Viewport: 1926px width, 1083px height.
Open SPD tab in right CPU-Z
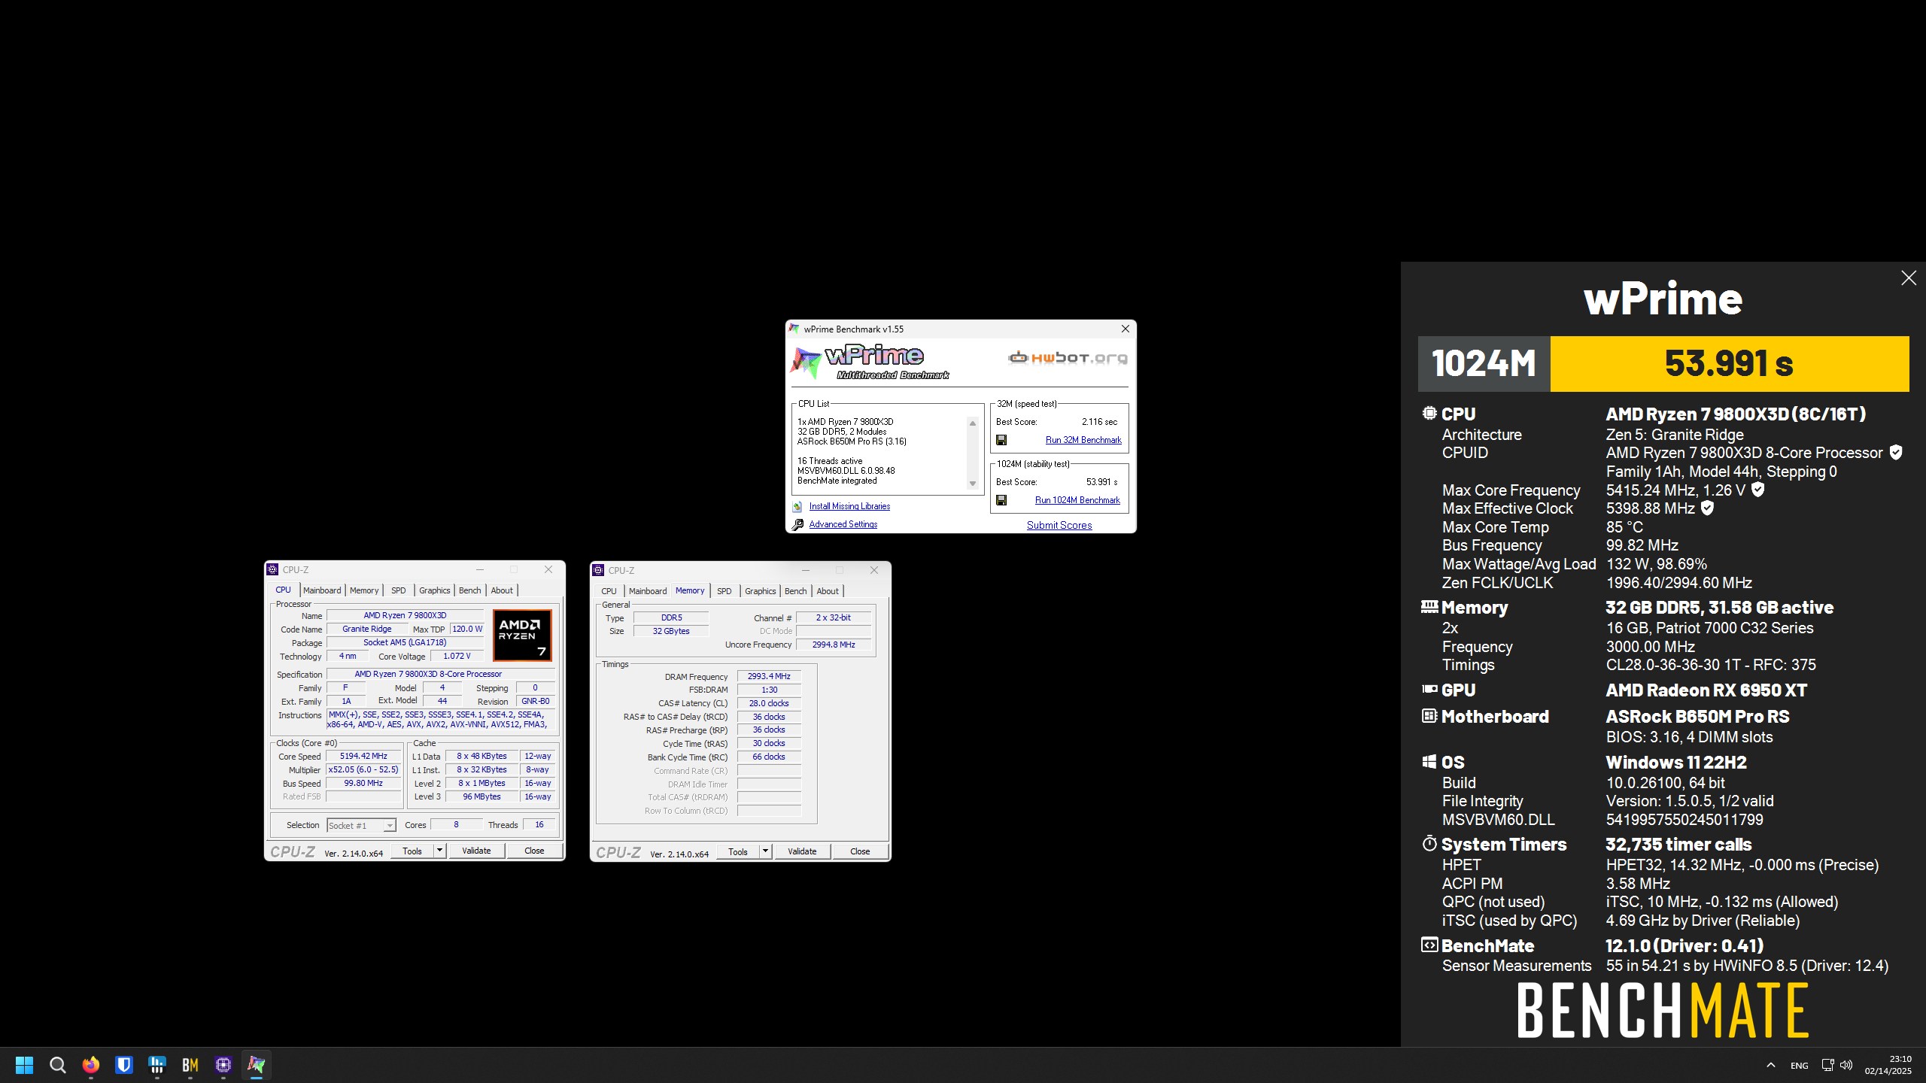pos(725,591)
